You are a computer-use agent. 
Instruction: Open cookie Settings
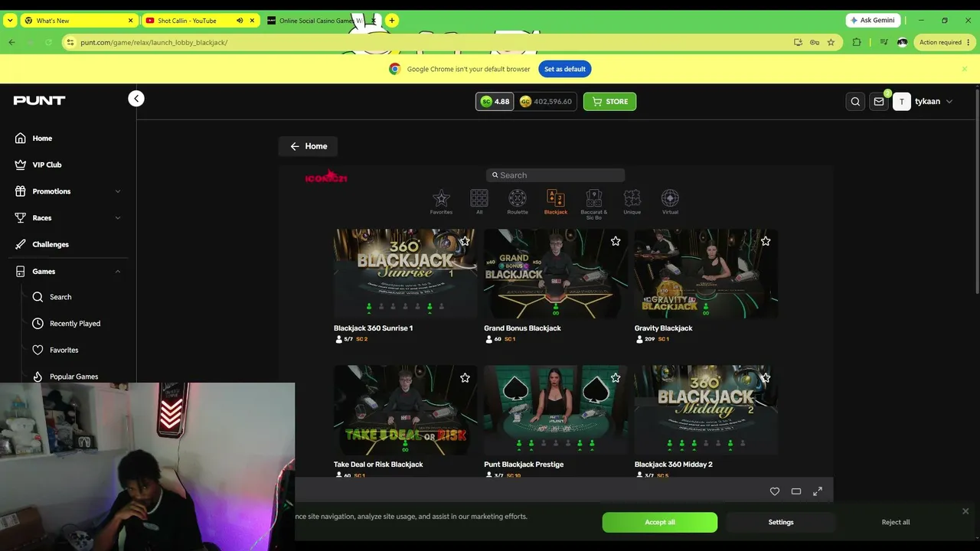[x=781, y=522]
